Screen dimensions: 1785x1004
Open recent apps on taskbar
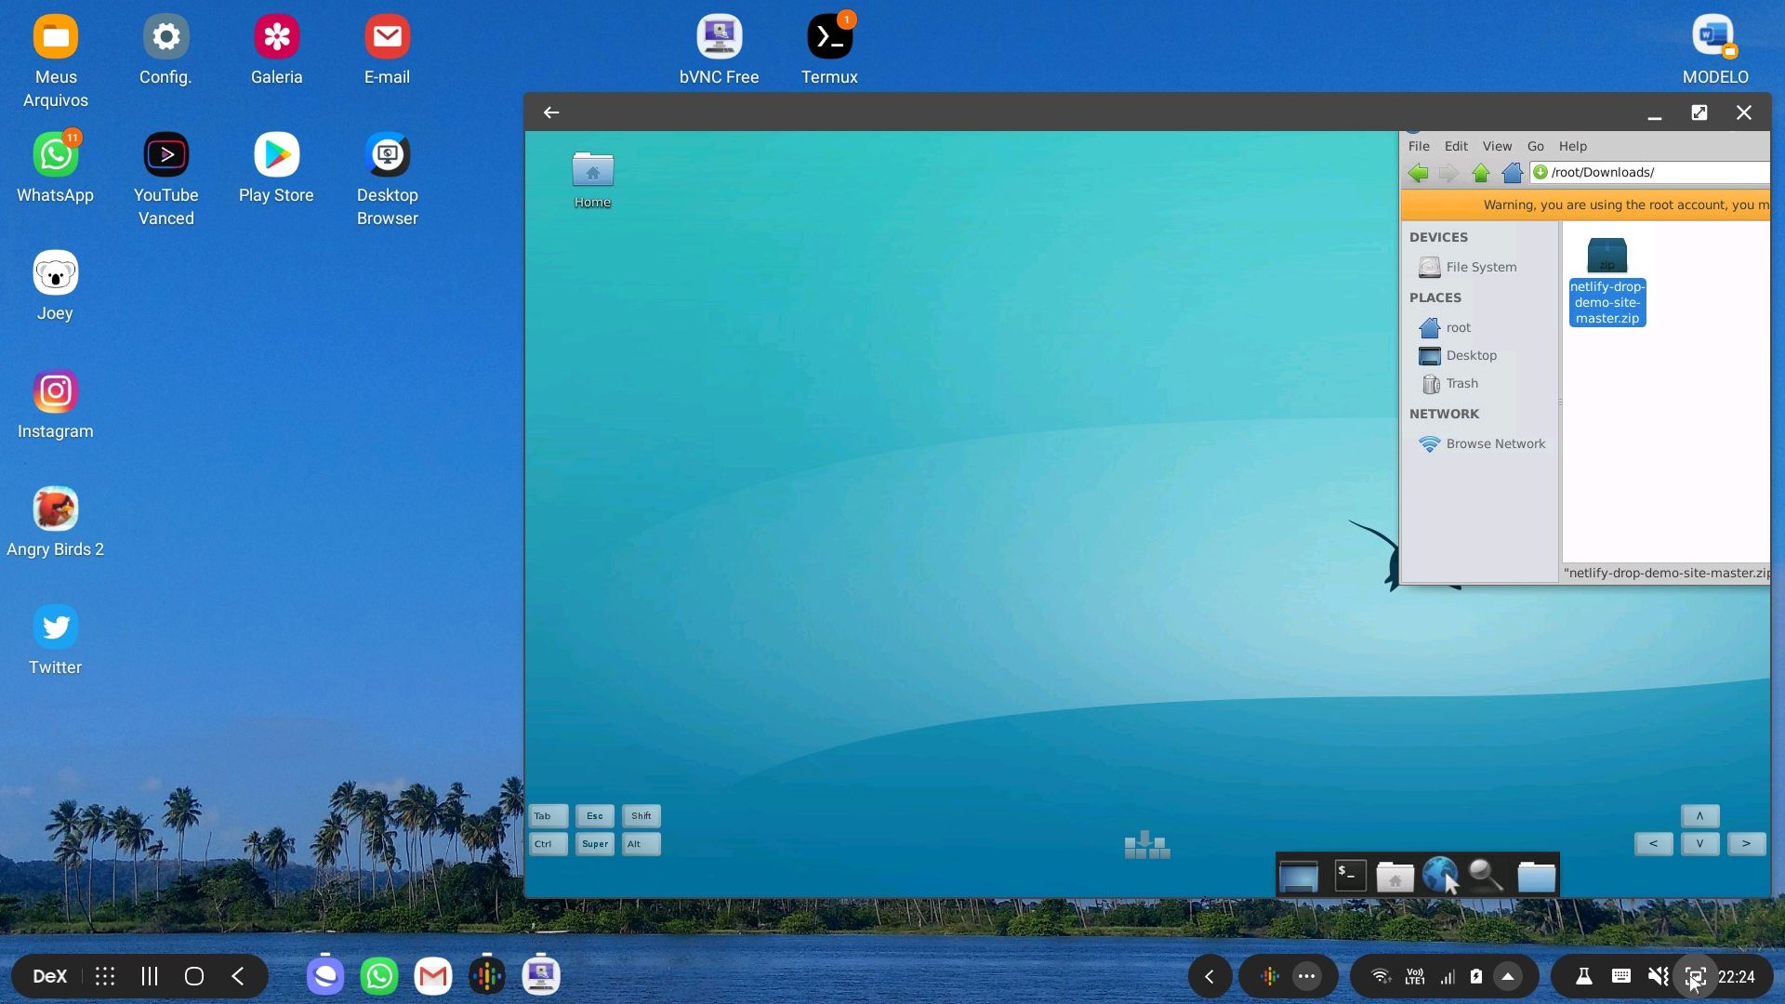(x=150, y=976)
